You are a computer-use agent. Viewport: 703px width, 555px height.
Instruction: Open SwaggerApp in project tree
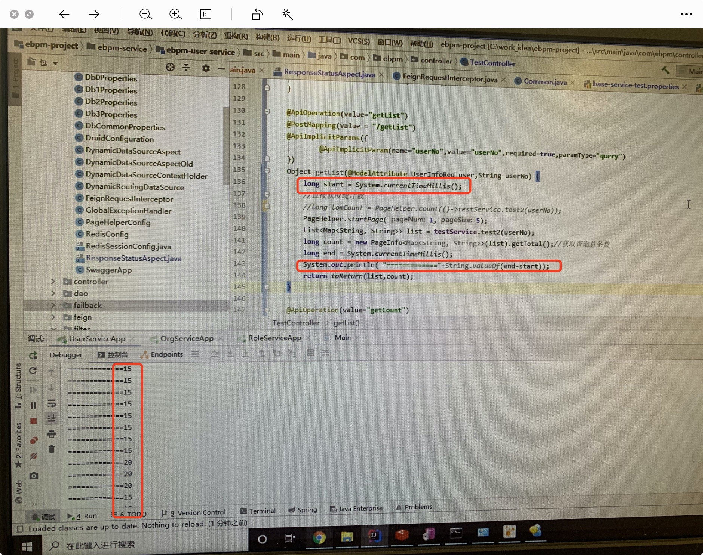[108, 270]
